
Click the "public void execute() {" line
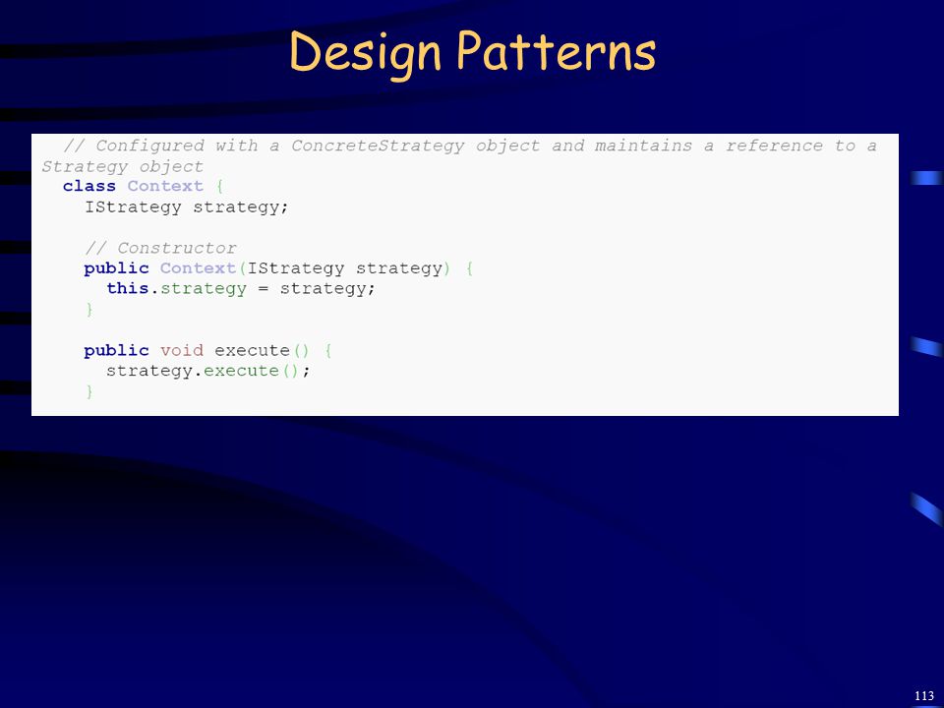pos(207,350)
